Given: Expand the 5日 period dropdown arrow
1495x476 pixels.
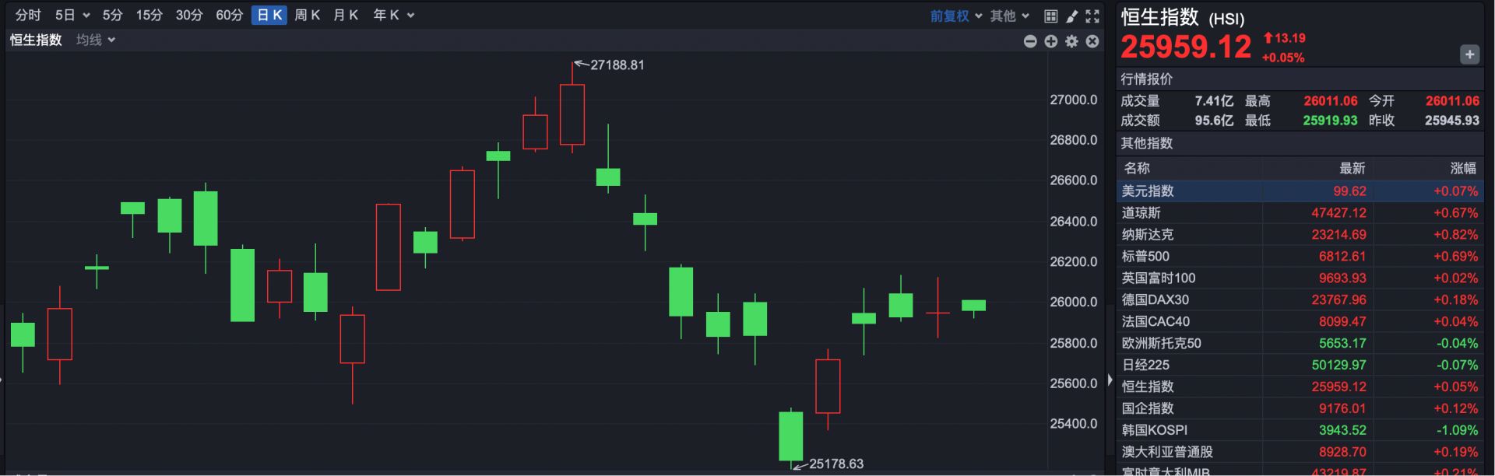Looking at the screenshot, I should coord(86,16).
